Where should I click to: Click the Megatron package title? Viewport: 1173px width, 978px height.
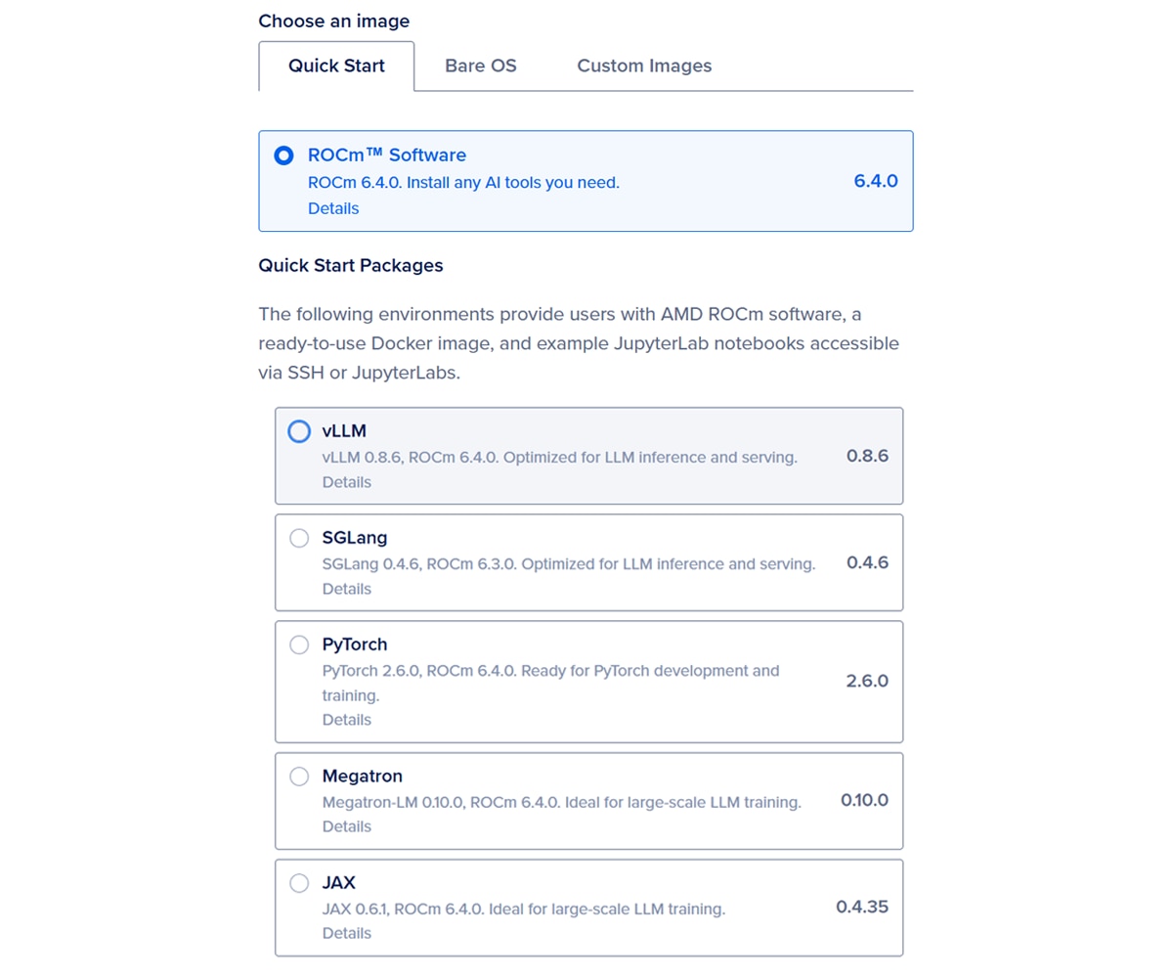coord(361,777)
